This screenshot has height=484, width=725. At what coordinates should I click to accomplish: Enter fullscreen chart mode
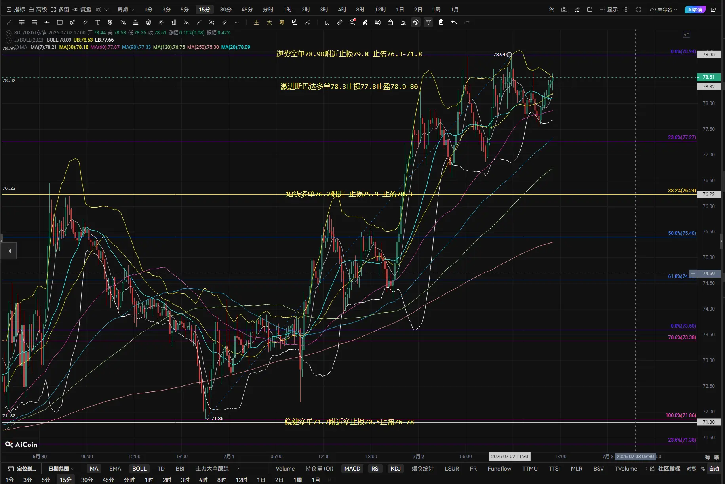[x=639, y=10]
